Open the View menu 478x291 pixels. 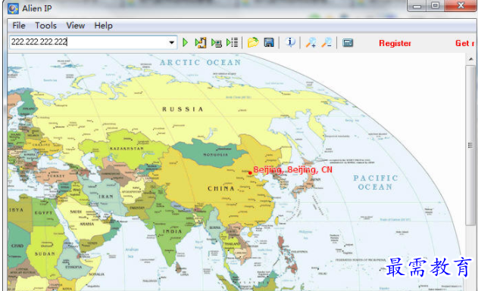(76, 26)
